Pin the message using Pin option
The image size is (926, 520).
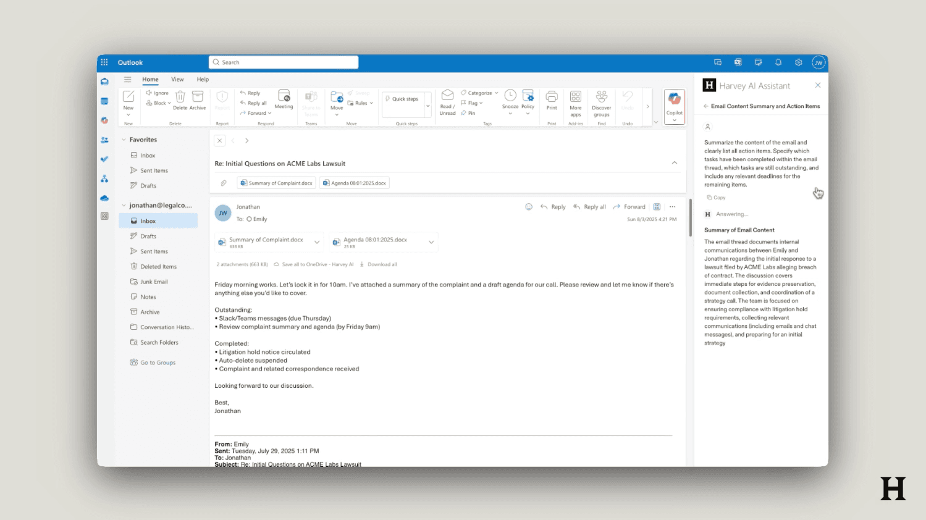point(468,113)
